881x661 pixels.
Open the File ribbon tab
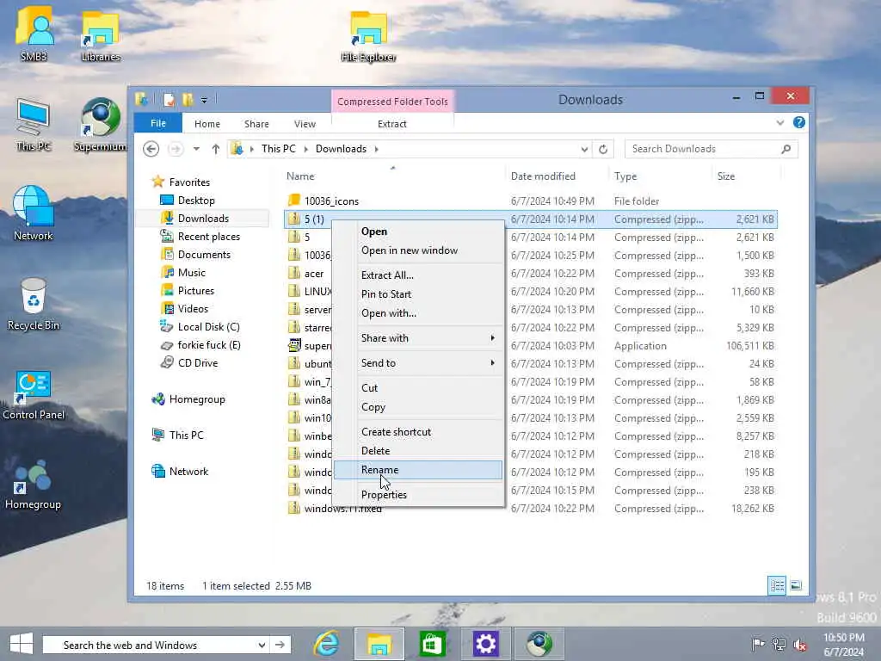[x=158, y=123]
